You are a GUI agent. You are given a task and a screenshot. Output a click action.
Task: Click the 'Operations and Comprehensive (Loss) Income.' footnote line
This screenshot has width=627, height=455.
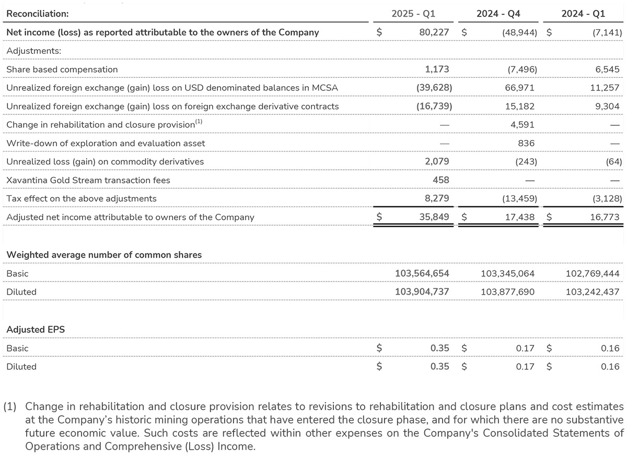pyautogui.click(x=140, y=447)
